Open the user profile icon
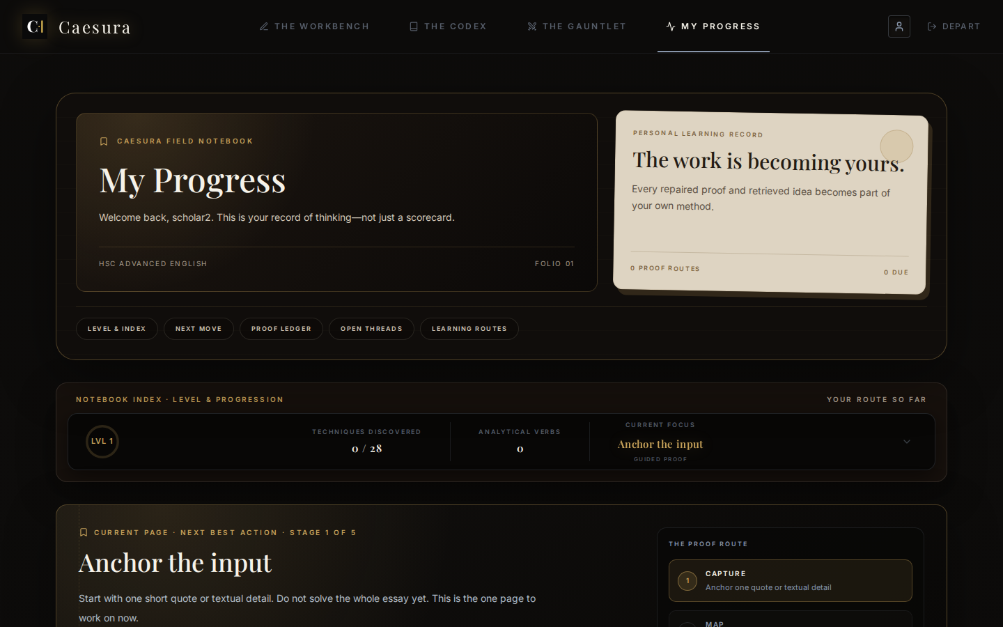 (899, 26)
